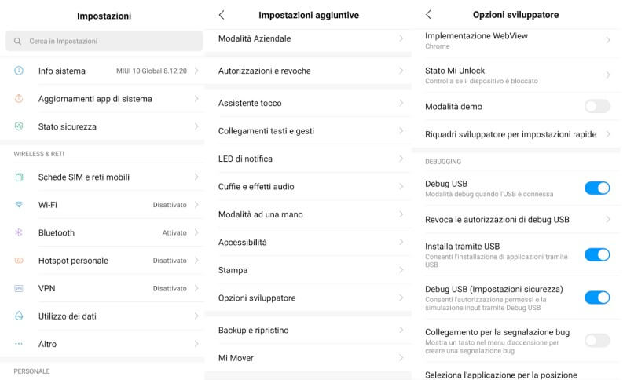Click the Hotspot personale icon
The image size is (623, 380).
[19, 261]
